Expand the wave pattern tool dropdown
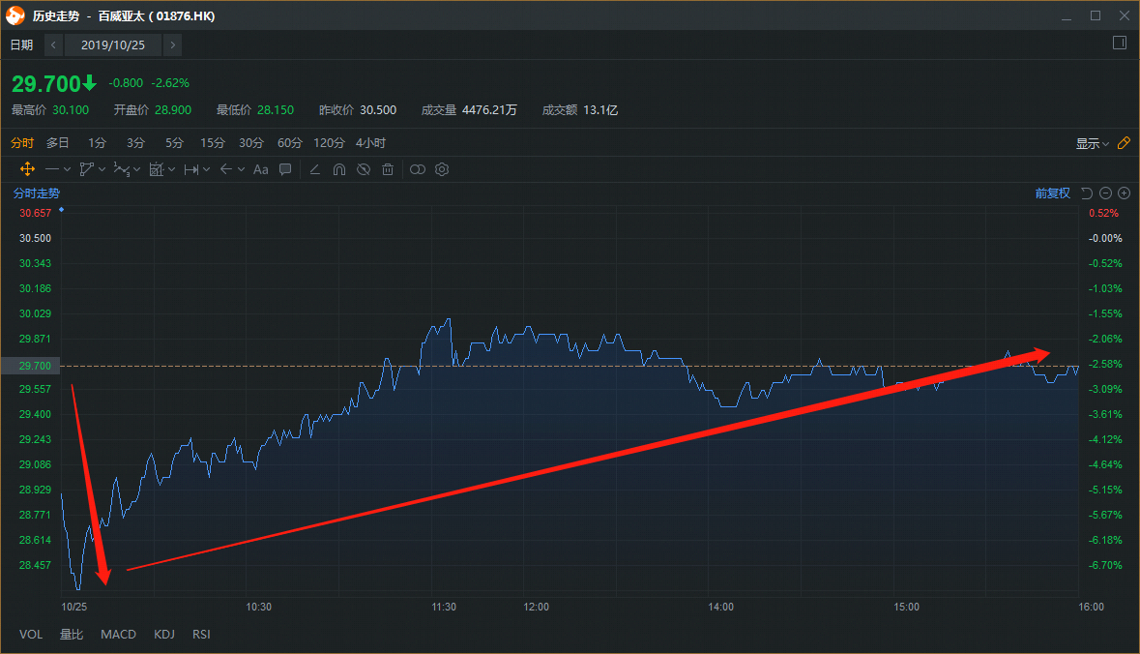This screenshot has height=654, width=1140. pos(136,169)
